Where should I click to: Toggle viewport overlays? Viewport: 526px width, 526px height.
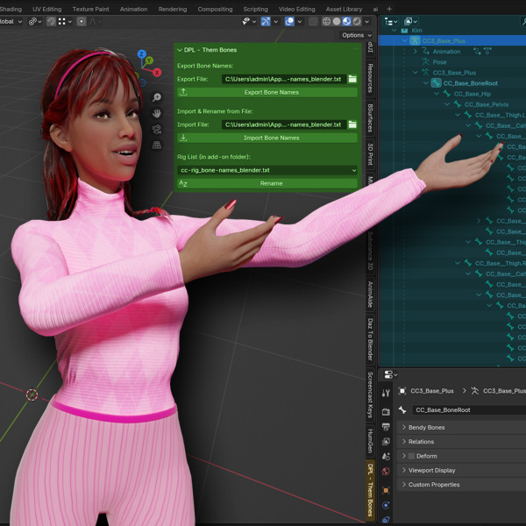(x=289, y=21)
